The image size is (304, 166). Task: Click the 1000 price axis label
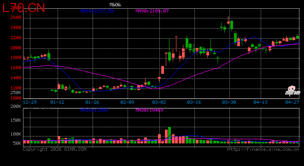click(16, 98)
